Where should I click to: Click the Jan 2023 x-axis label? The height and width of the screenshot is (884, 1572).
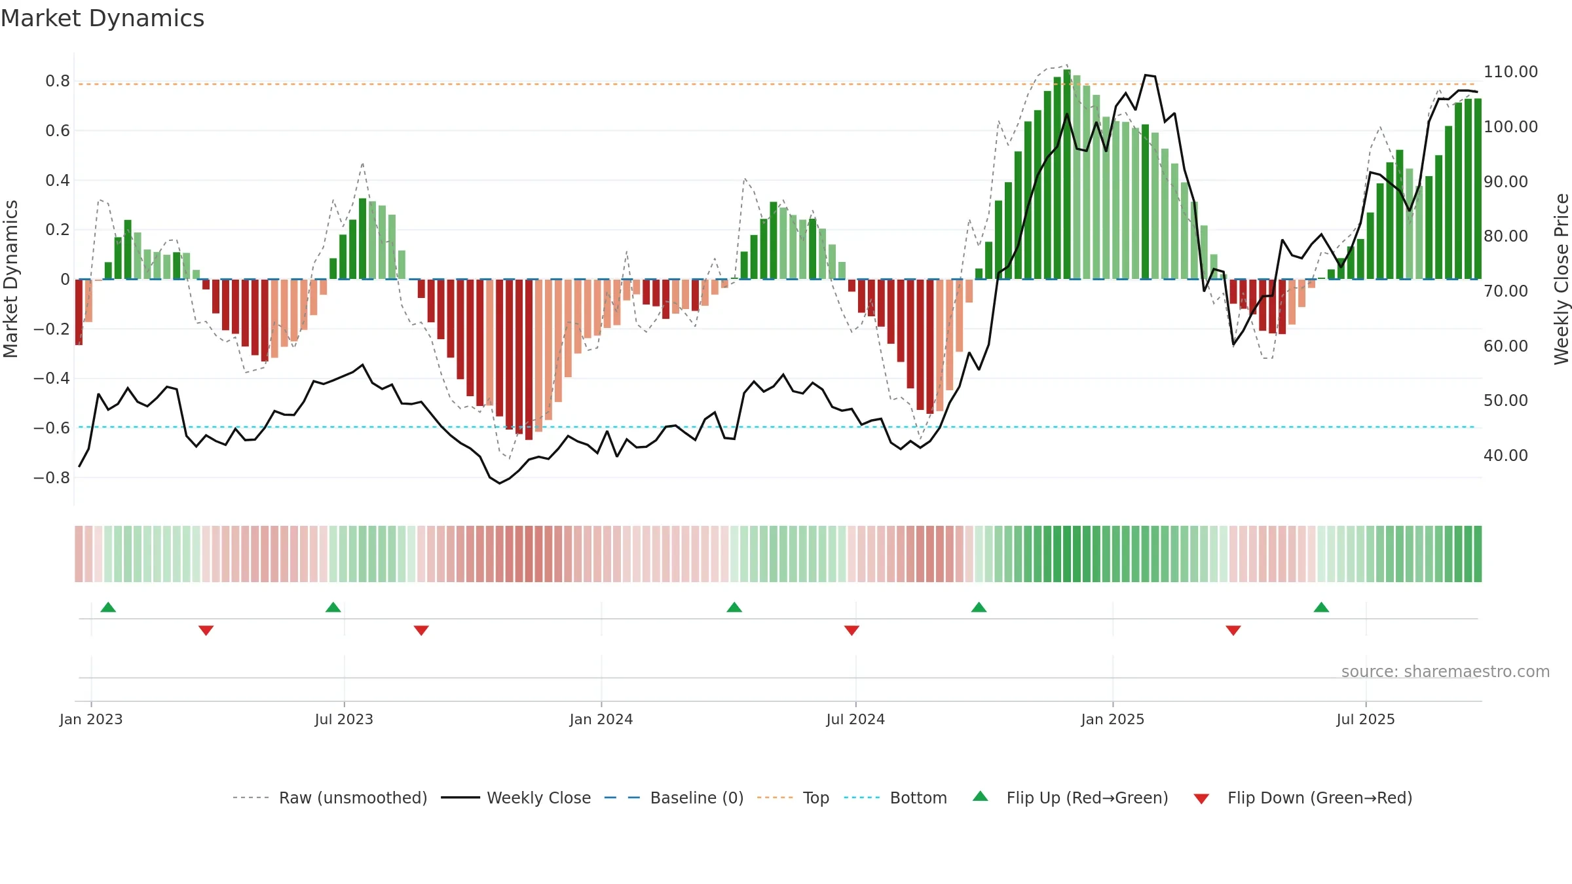point(91,719)
